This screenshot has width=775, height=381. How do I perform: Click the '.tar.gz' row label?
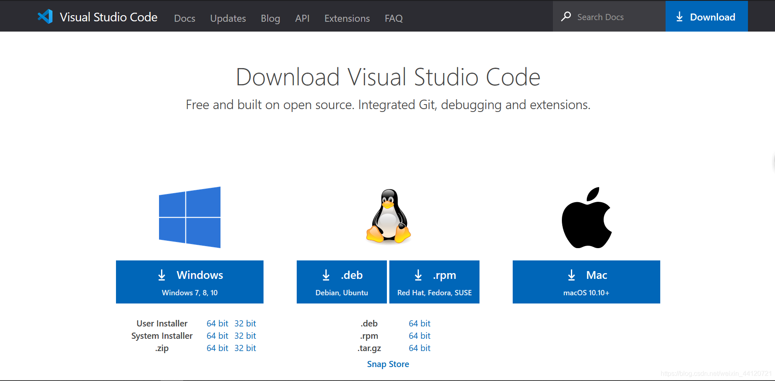pyautogui.click(x=369, y=348)
